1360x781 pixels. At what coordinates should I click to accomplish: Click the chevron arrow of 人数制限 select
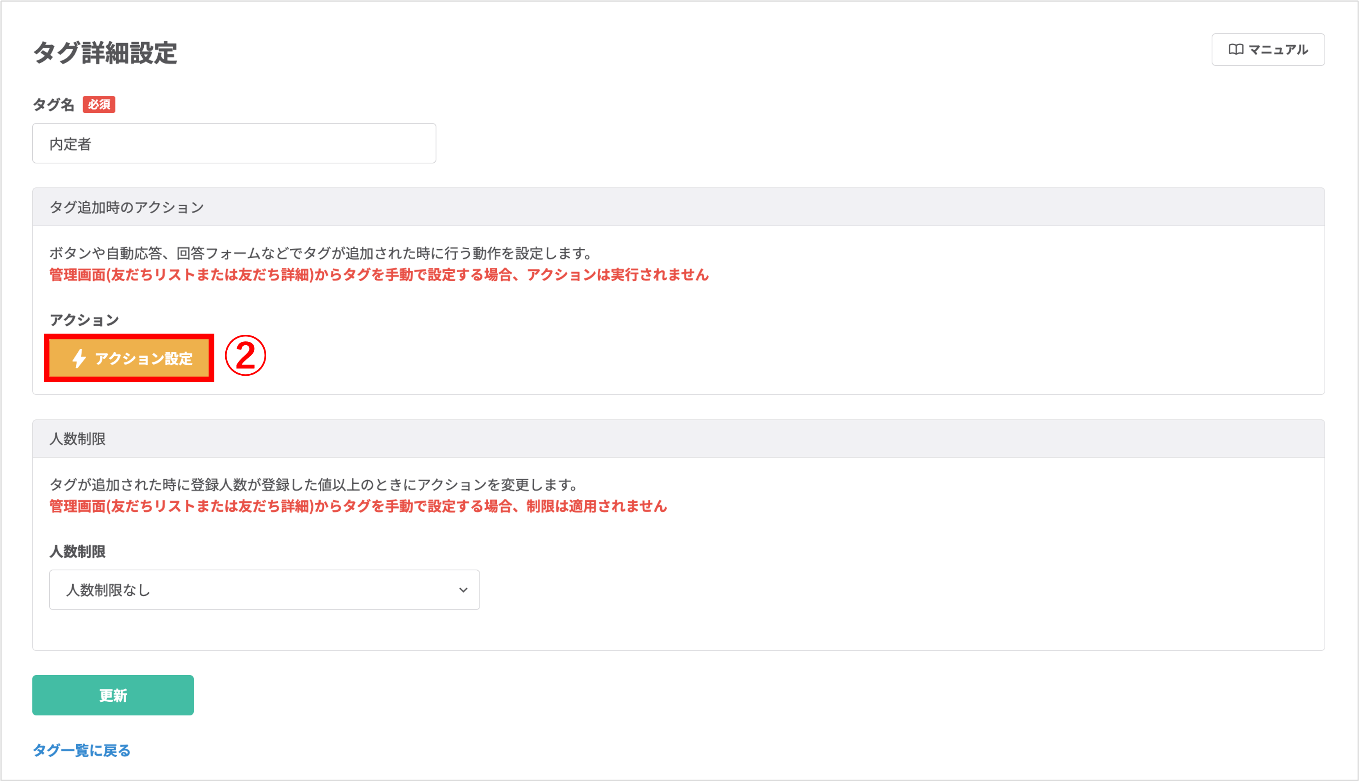click(463, 590)
